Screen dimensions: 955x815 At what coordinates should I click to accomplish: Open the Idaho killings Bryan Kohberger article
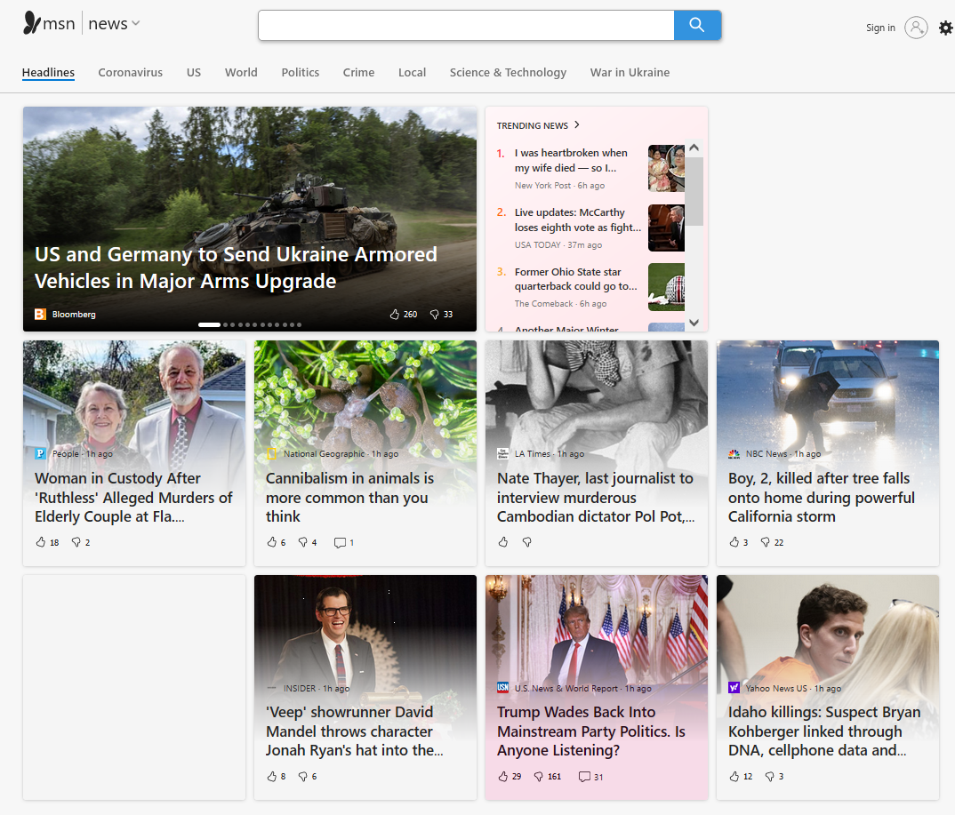824,731
